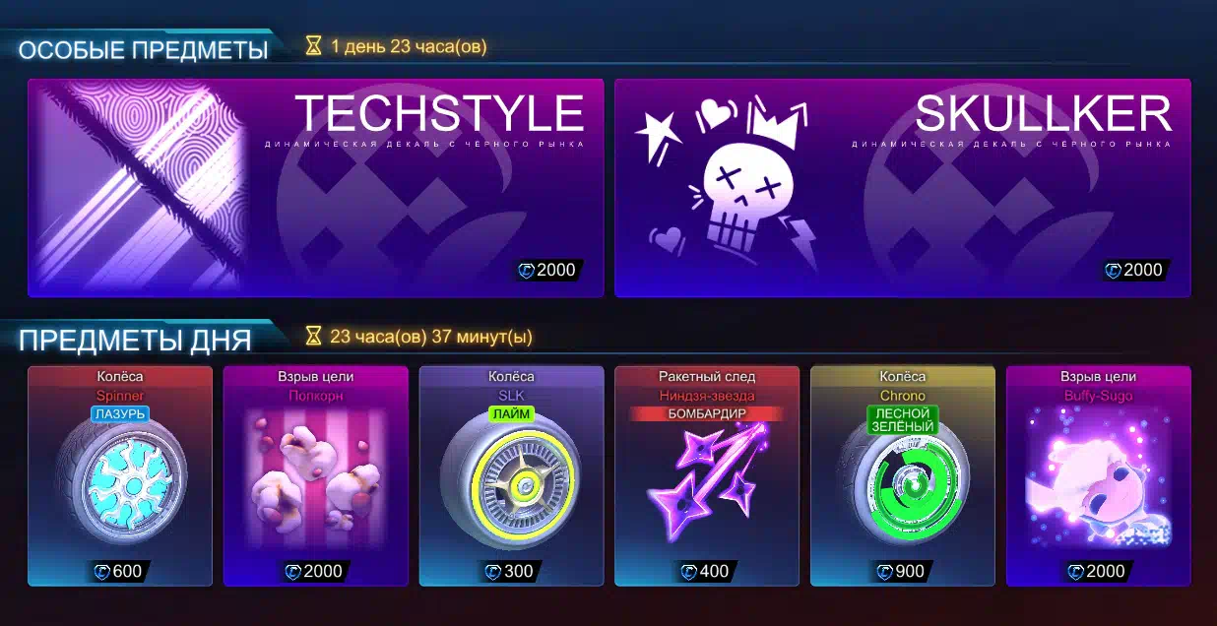Viewport: 1217px width, 626px height.
Task: Open the SKULLKER decal featured item
Action: point(903,188)
